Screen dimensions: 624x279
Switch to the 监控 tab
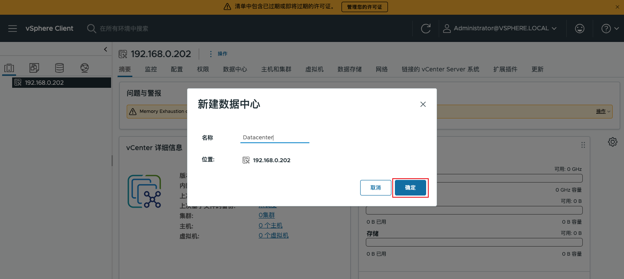click(x=151, y=69)
